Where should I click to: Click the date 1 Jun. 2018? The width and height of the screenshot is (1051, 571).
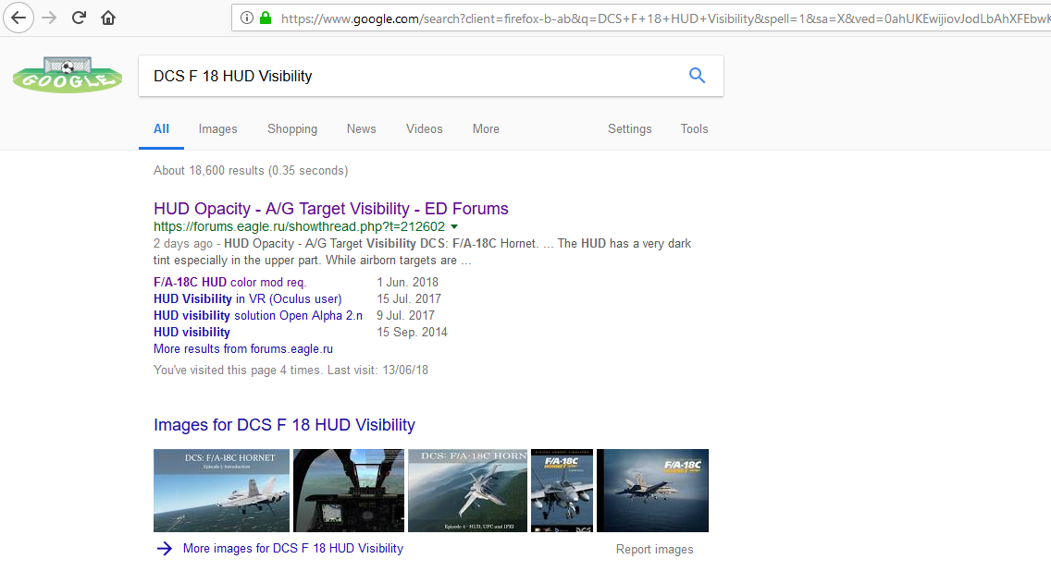click(407, 283)
